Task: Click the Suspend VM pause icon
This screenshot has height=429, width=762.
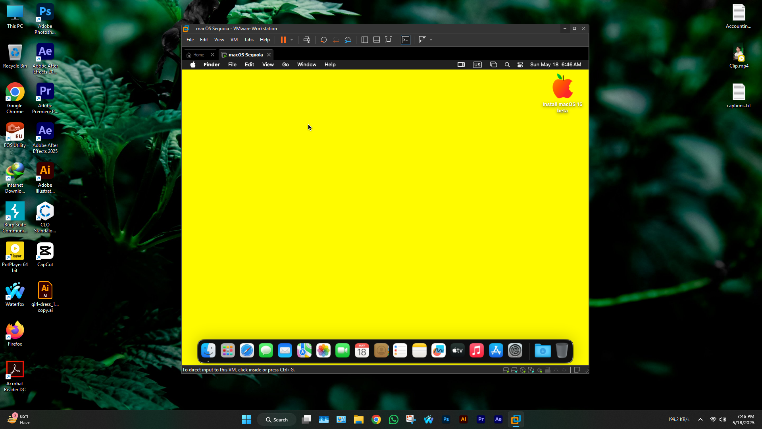Action: coord(283,40)
